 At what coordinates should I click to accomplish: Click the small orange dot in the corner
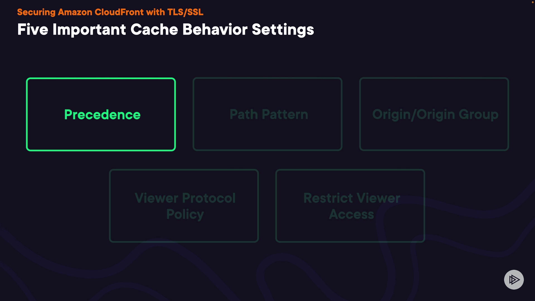(532, 2)
